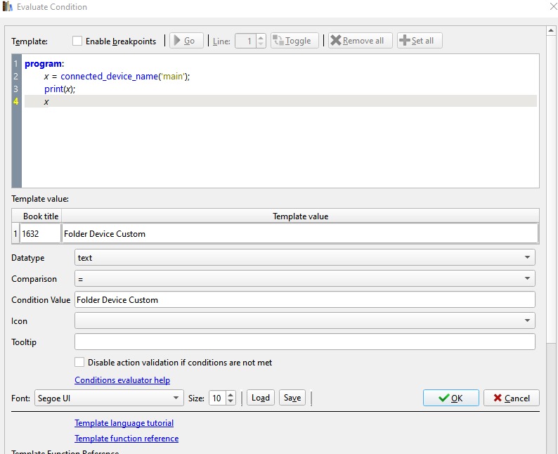Click the Book title column header
The image size is (558, 454).
[41, 216]
